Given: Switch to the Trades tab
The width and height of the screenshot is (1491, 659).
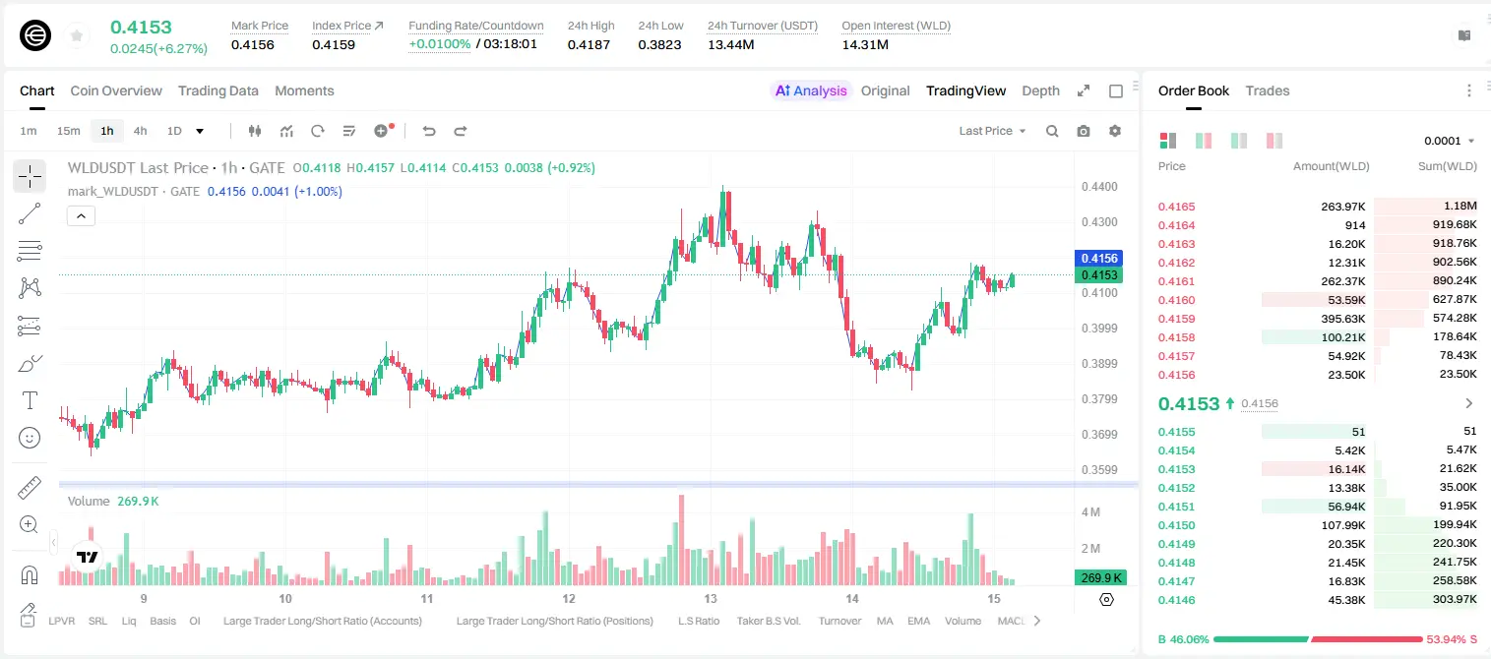Looking at the screenshot, I should click(1267, 90).
